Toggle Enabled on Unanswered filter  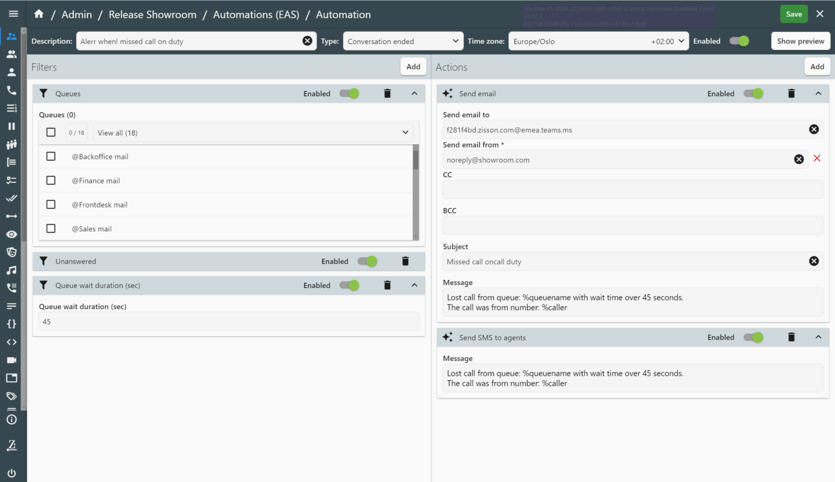[x=368, y=262]
